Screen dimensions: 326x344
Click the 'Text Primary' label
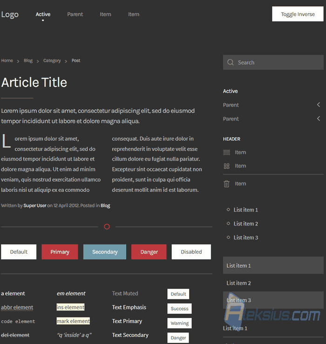click(127, 321)
